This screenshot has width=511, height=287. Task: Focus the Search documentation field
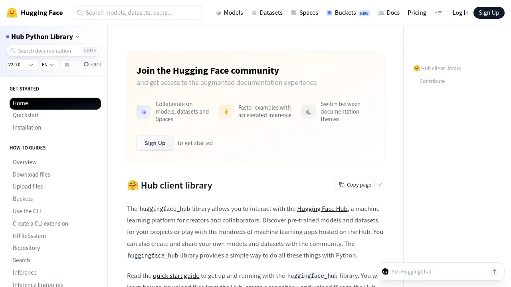click(53, 51)
